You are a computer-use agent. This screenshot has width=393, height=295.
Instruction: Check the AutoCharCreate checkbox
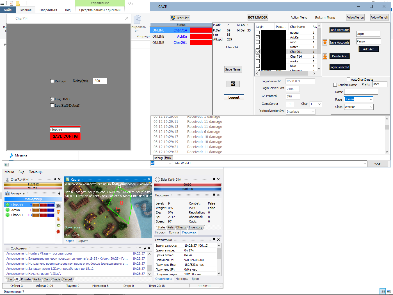pos(348,80)
